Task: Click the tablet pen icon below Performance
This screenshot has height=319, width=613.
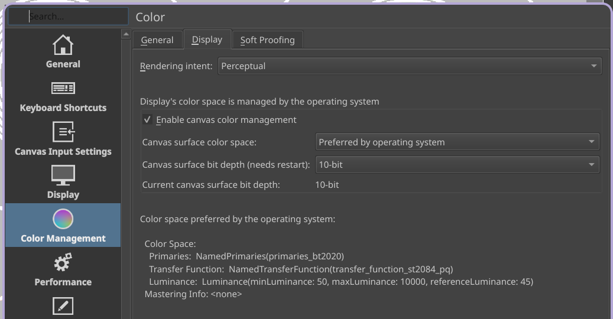Action: click(x=63, y=306)
